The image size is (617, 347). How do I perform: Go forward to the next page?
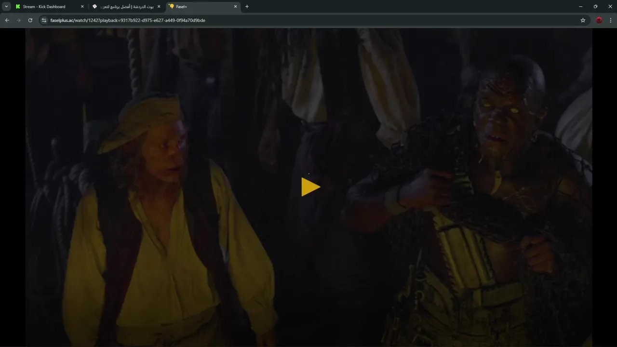(18, 20)
